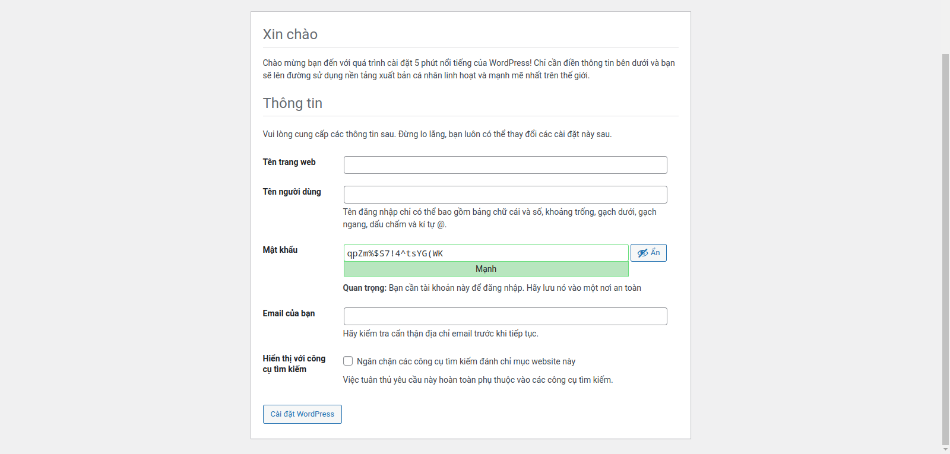Select the Email của bạn input field
This screenshot has height=454, width=950.
(x=505, y=316)
